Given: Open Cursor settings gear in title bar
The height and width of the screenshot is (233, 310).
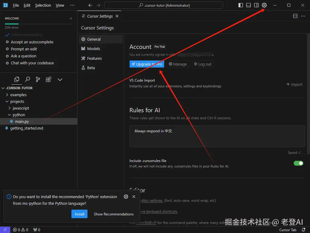Looking at the screenshot, I should [x=264, y=5].
